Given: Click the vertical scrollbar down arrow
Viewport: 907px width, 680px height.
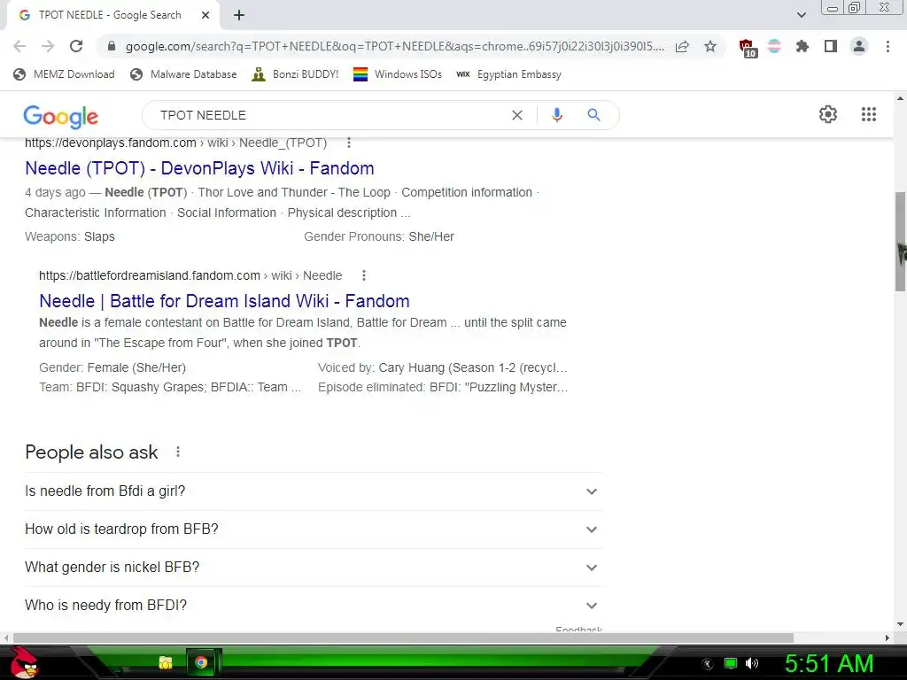Looking at the screenshot, I should [900, 624].
